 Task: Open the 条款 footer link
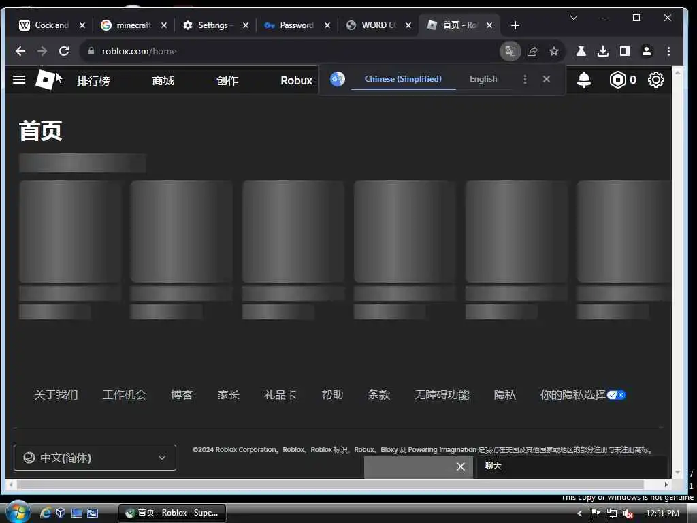point(378,395)
